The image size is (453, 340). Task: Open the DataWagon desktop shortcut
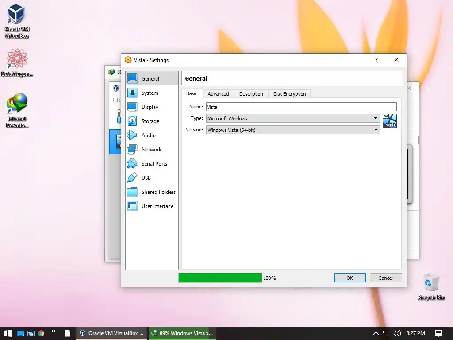pos(17,63)
